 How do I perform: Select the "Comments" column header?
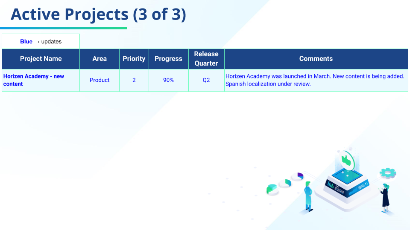[x=316, y=59]
